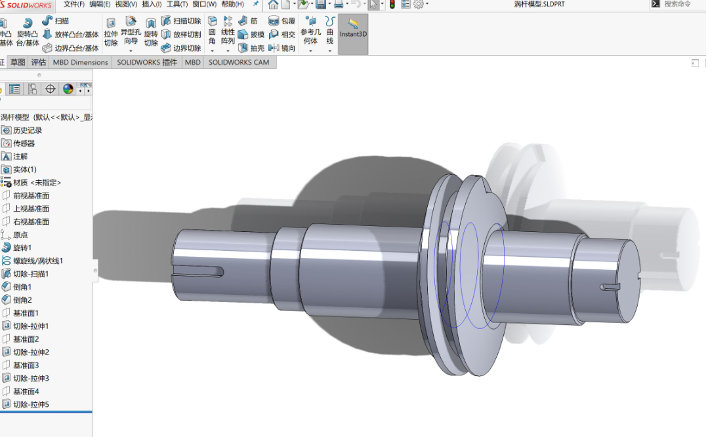Image resolution: width=708 pixels, height=437 pixels.
Task: Open Reference Geometry (参考几何体)
Action: (x=310, y=31)
